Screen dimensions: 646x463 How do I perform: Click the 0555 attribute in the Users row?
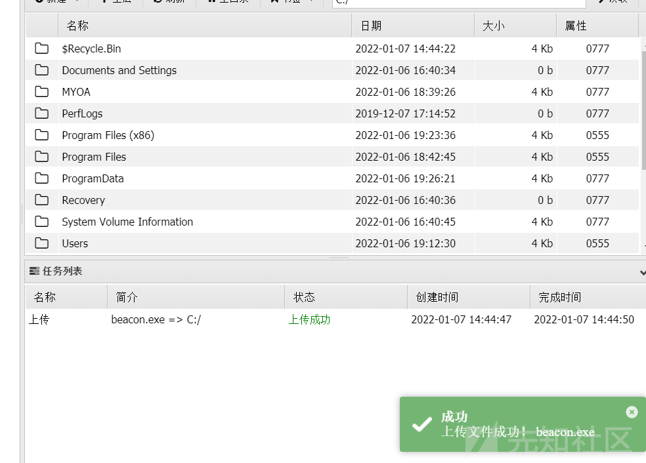click(x=597, y=244)
